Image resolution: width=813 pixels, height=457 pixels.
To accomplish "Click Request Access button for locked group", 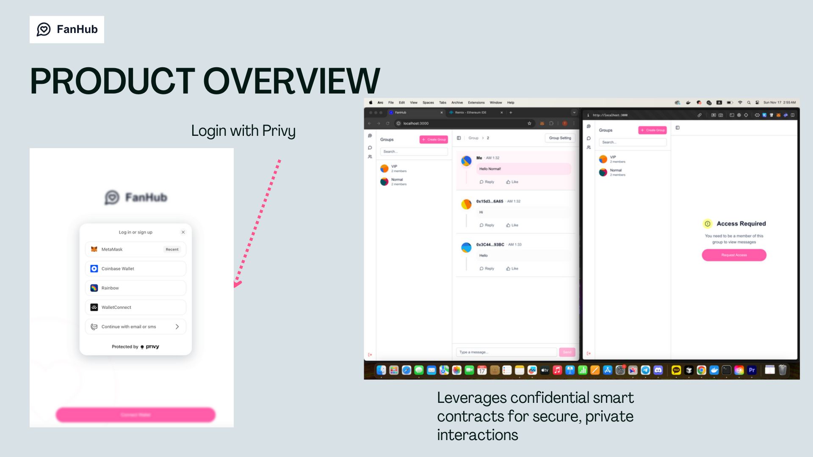I will click(x=734, y=255).
